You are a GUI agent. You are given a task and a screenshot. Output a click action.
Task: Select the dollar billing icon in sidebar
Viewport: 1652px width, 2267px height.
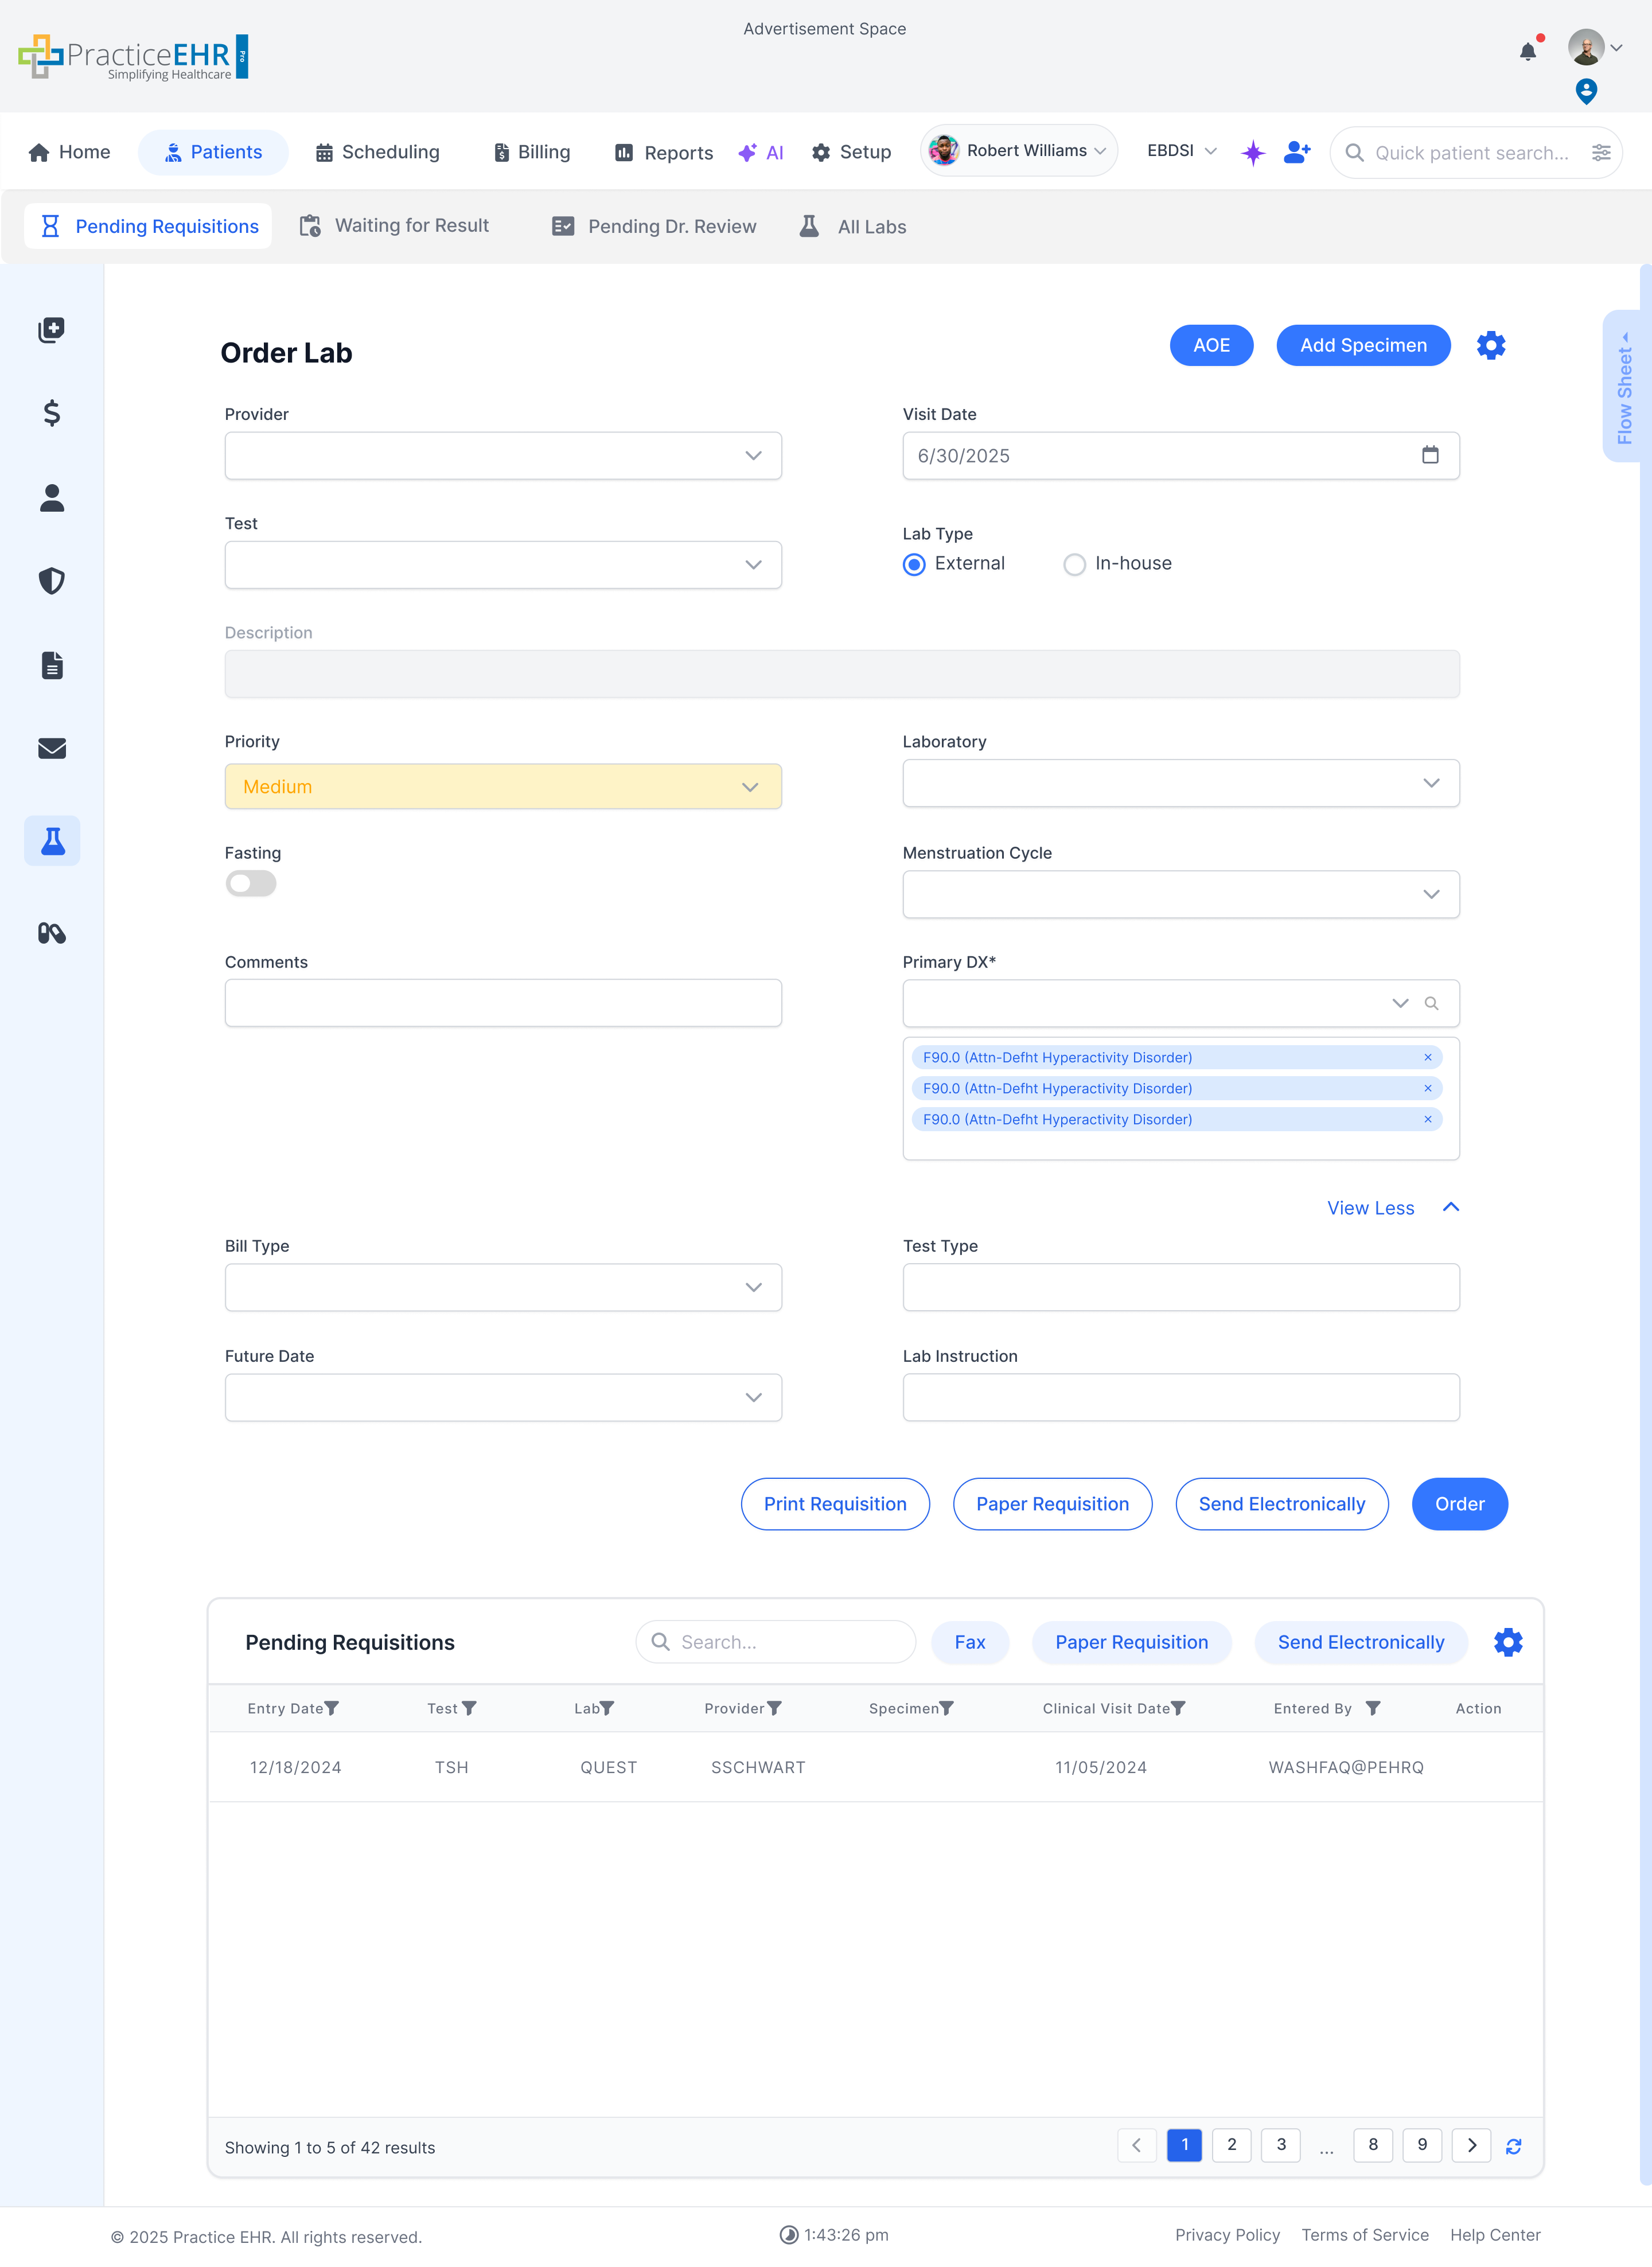point(51,413)
